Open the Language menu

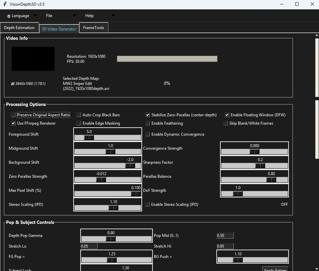click(20, 16)
